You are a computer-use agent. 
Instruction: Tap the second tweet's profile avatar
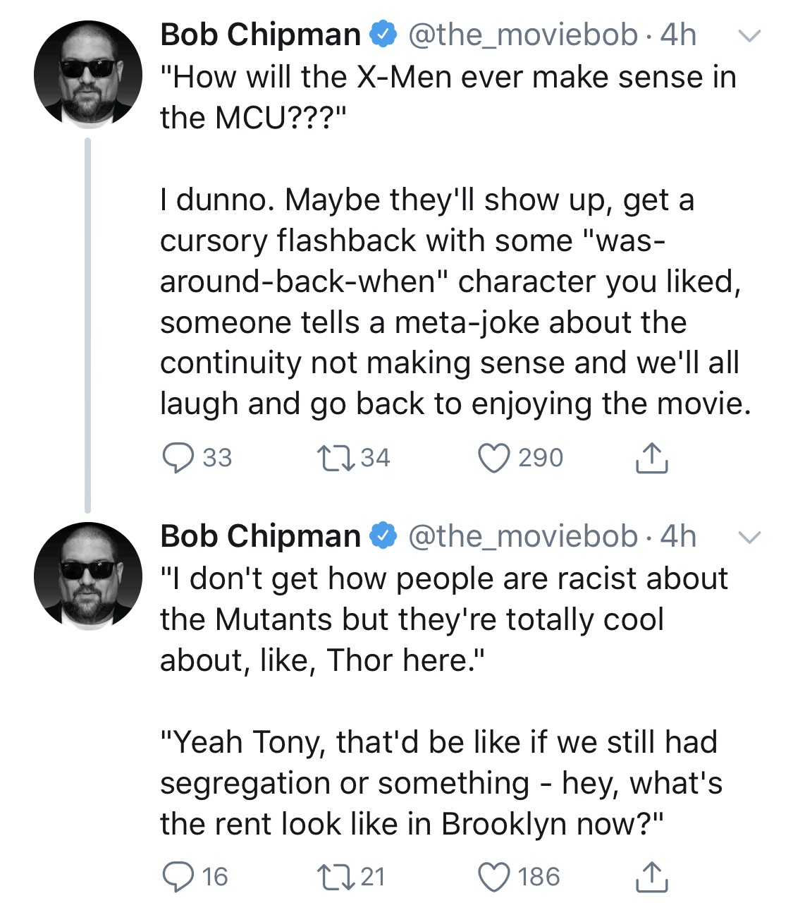pos(88,576)
